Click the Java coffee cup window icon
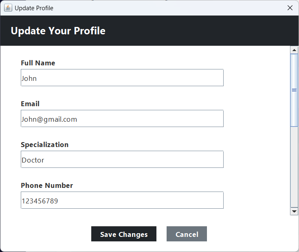 [8, 8]
